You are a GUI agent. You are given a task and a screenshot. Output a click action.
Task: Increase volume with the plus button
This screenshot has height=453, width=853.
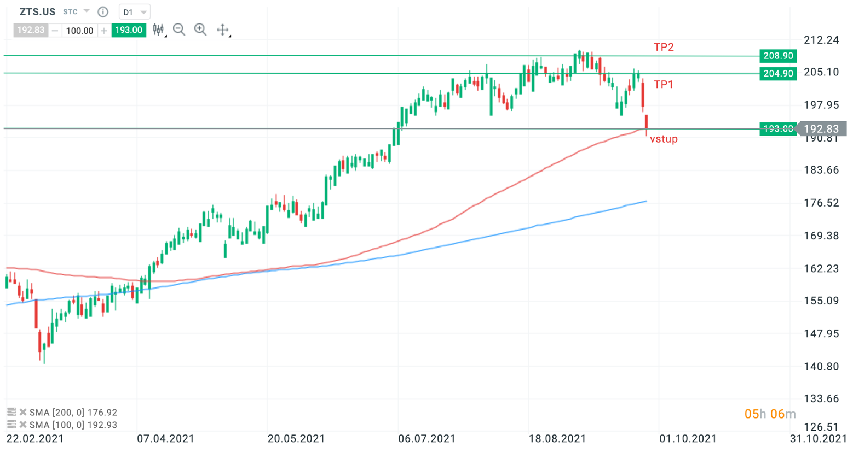[x=104, y=31]
